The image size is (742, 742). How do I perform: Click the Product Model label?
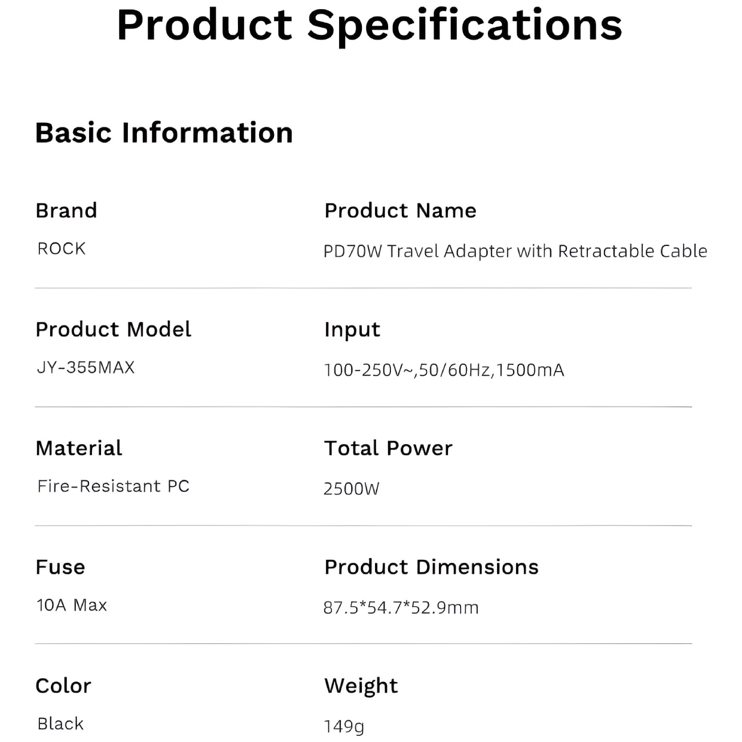click(113, 329)
